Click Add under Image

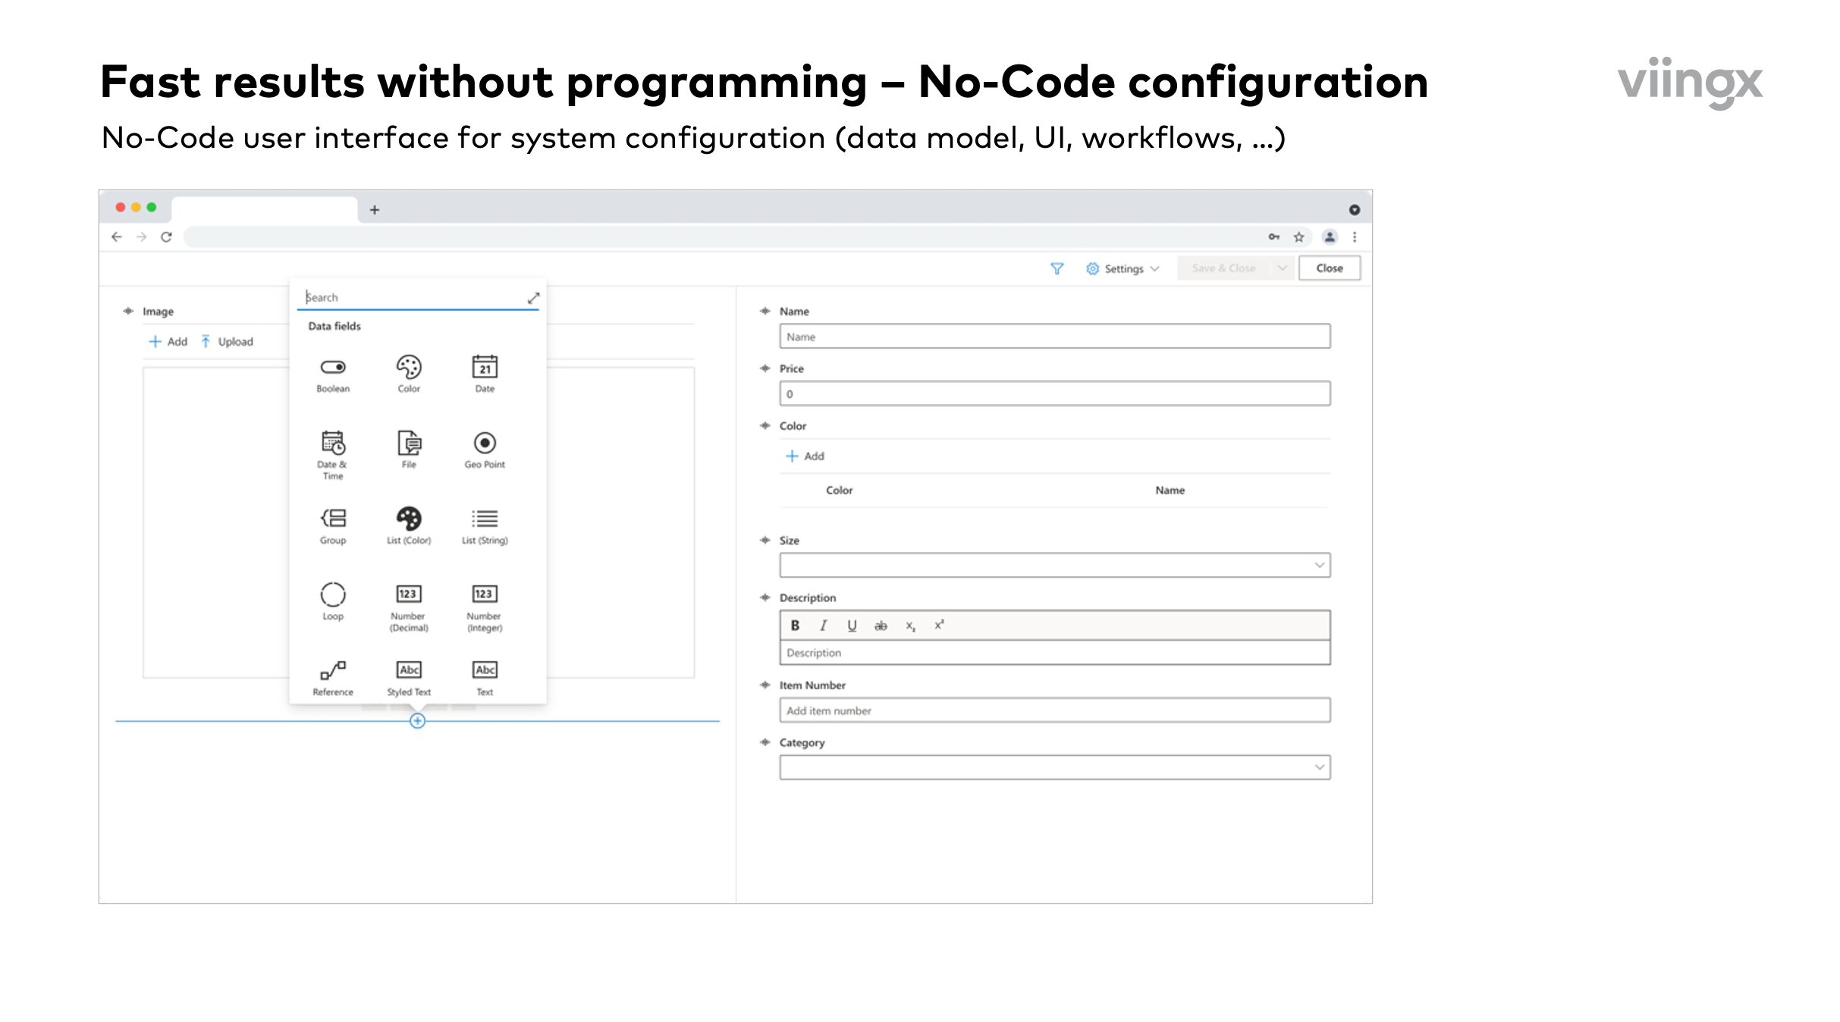(x=168, y=342)
